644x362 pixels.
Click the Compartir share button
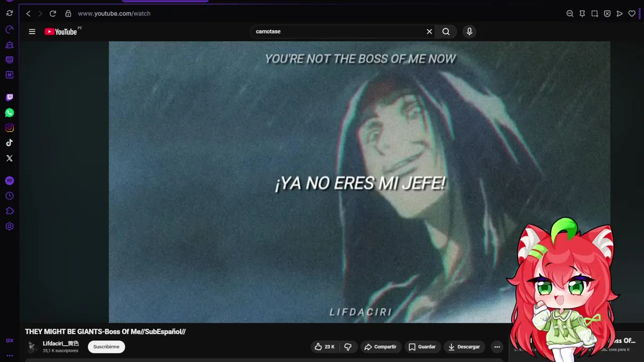(380, 347)
